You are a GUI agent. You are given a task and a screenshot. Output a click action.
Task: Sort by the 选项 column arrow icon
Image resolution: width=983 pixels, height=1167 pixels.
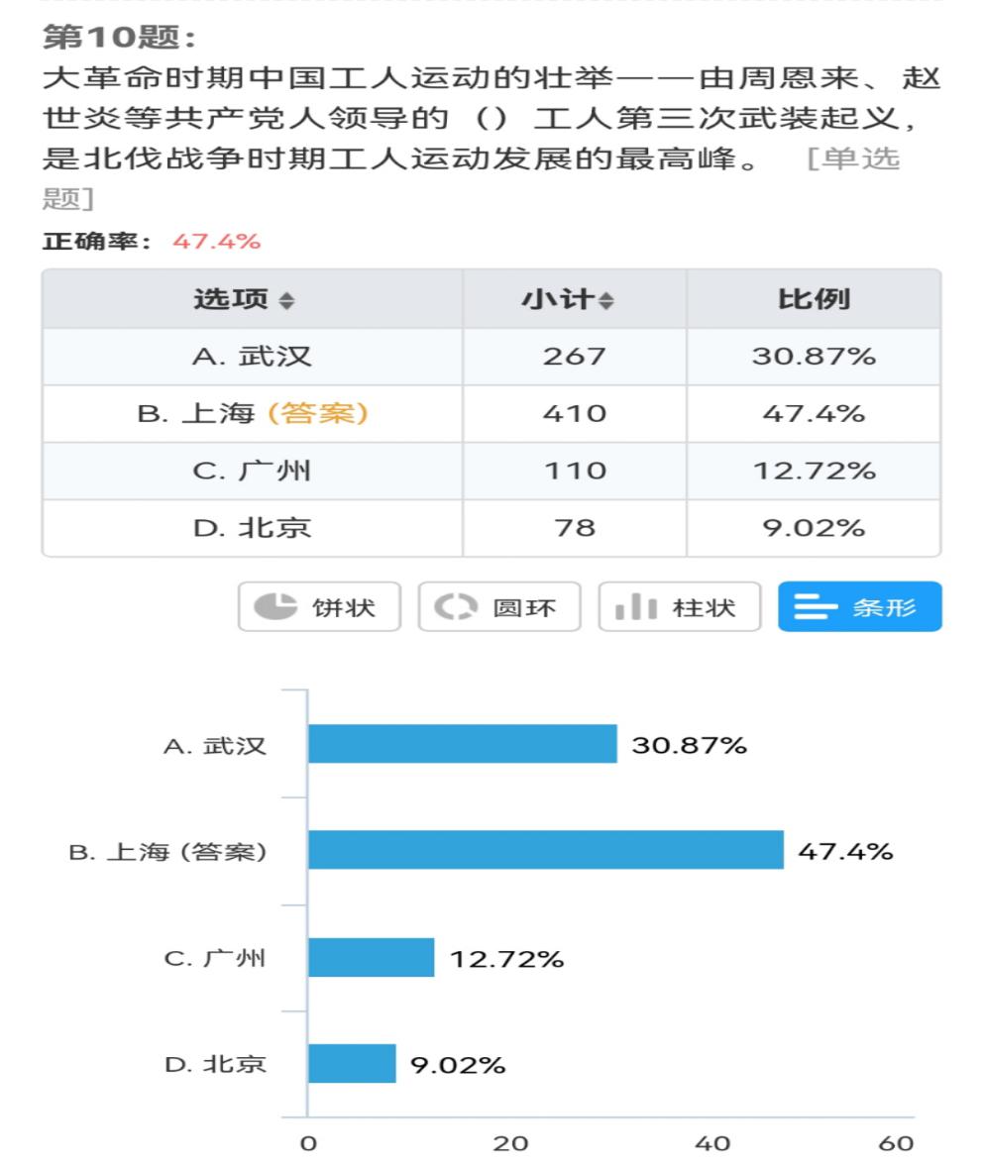pyautogui.click(x=286, y=300)
